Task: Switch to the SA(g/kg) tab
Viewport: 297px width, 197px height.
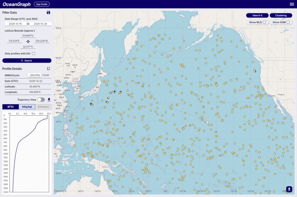Action: pyautogui.click(x=27, y=107)
